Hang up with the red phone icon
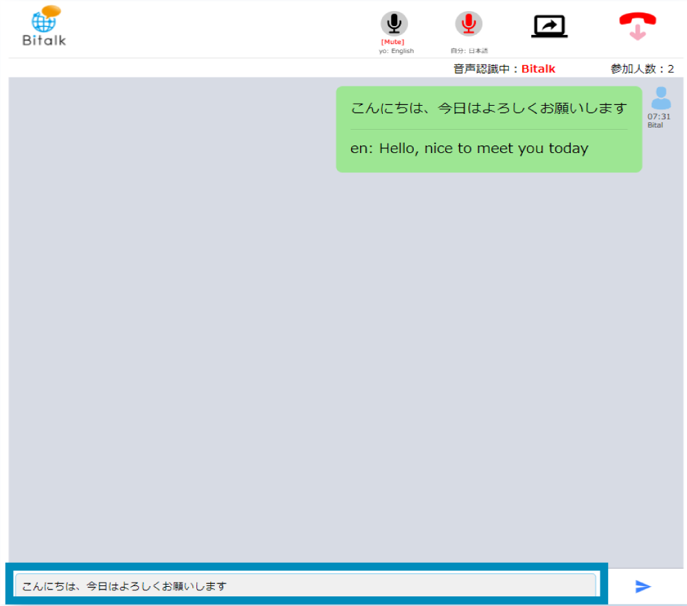The image size is (687, 606). tap(637, 26)
